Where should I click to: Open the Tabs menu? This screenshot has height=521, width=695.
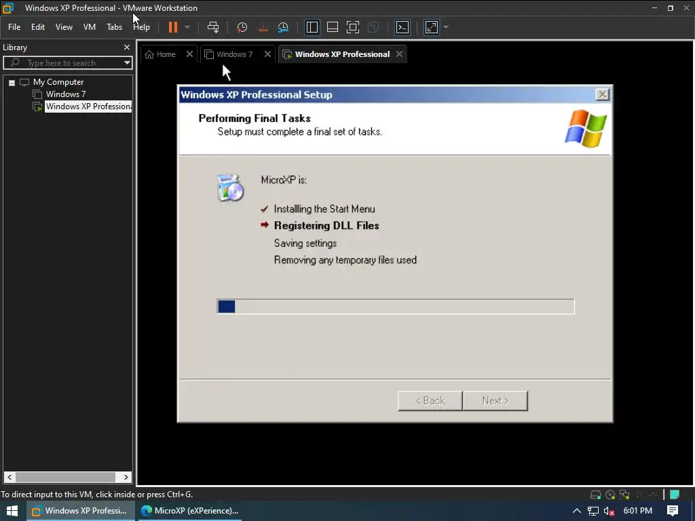(114, 27)
